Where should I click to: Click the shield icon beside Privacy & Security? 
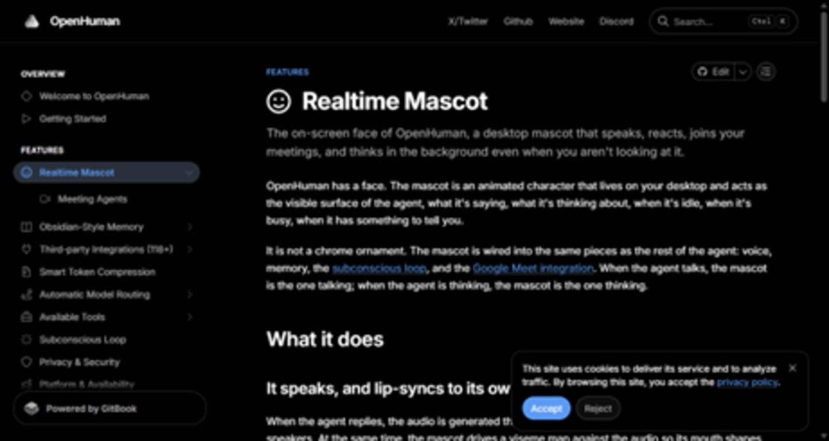[x=26, y=362]
